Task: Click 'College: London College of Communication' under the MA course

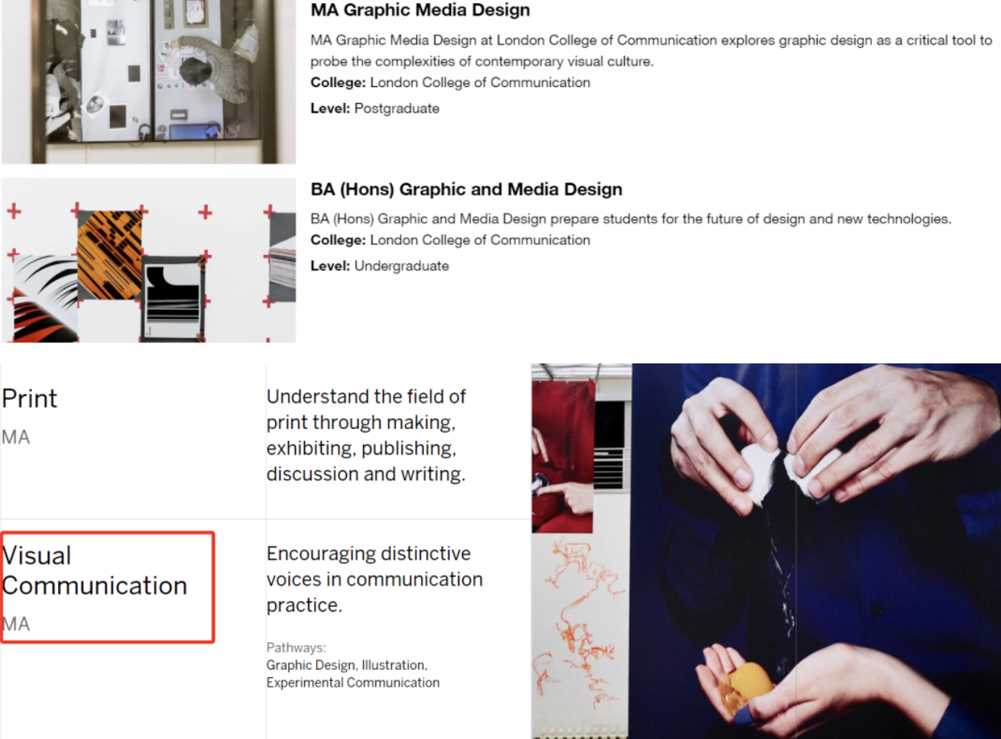Action: (450, 82)
